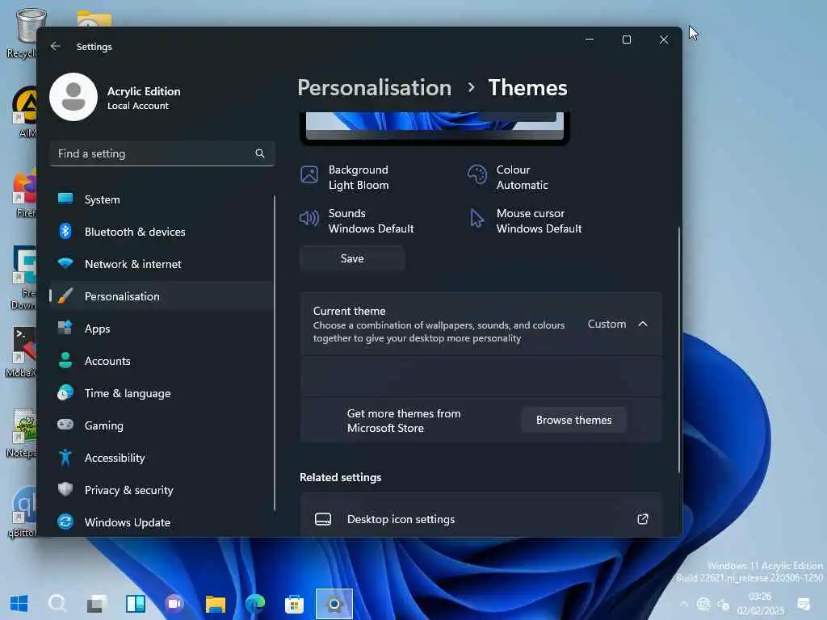Viewport: 827px width, 620px height.
Task: Show hidden system tray icons
Action: tap(683, 604)
